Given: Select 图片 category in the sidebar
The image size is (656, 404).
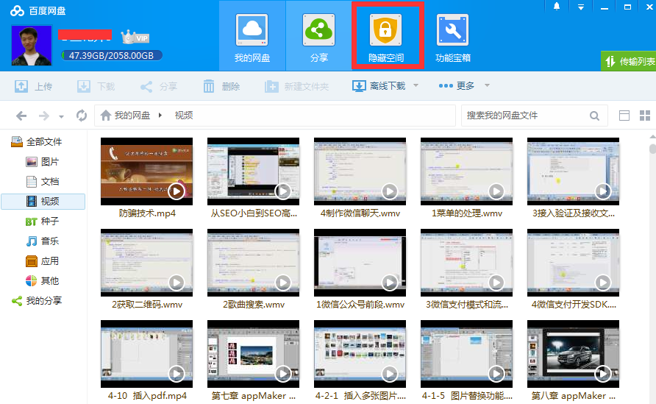Looking at the screenshot, I should [x=42, y=162].
